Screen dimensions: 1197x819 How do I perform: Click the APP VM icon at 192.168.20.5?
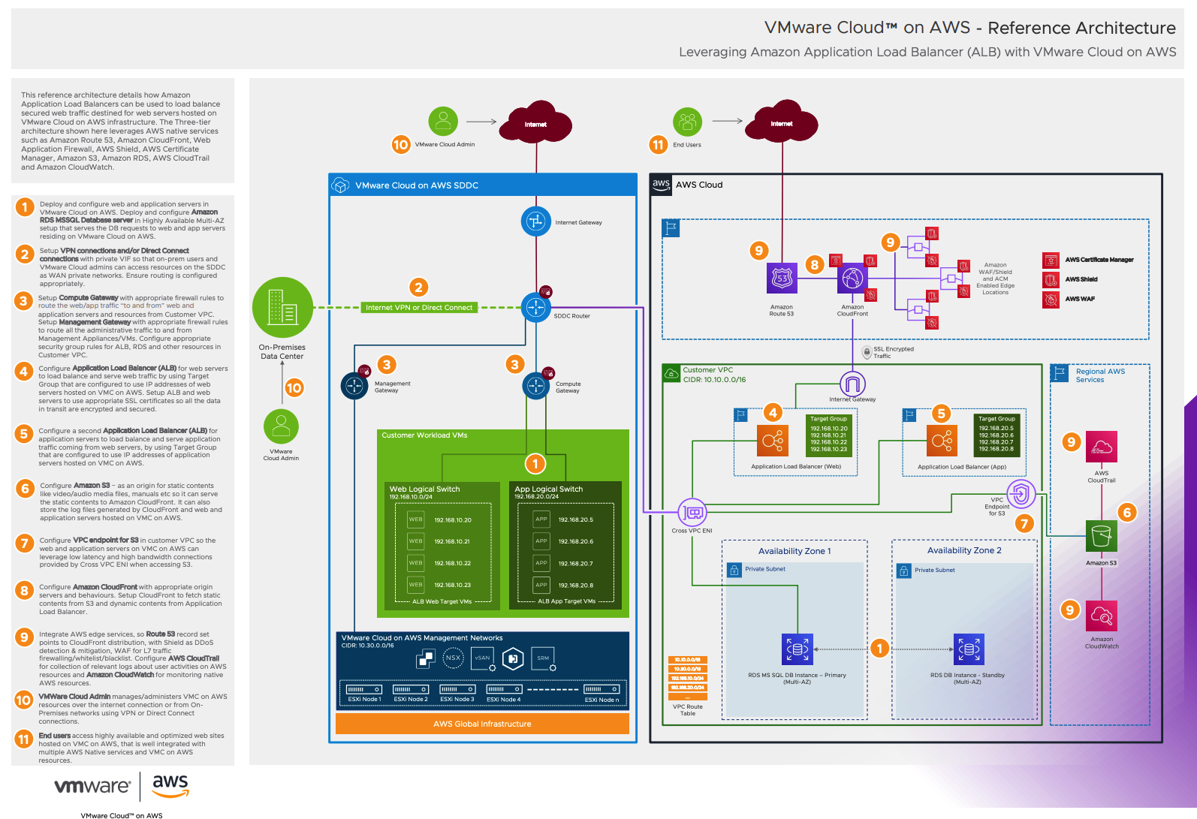541,519
